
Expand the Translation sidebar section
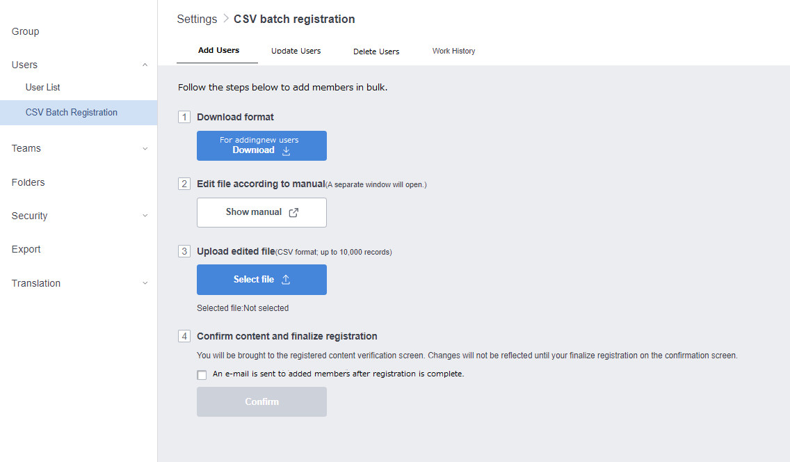(x=145, y=283)
